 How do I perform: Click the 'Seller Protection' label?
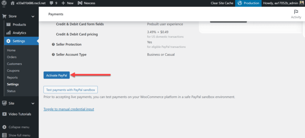(69, 44)
